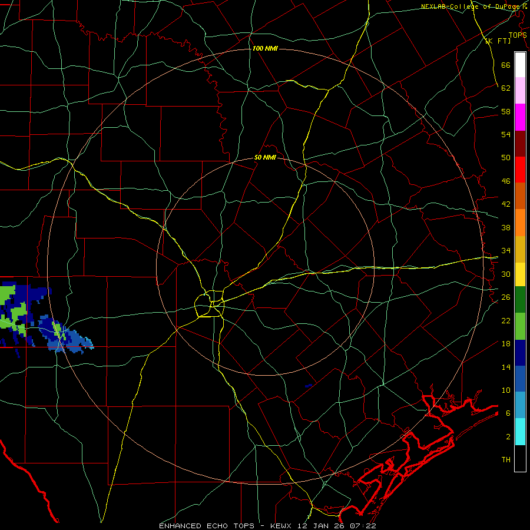Click the 'TH' legend label
Screen dimensions: 530x530
tap(506, 460)
